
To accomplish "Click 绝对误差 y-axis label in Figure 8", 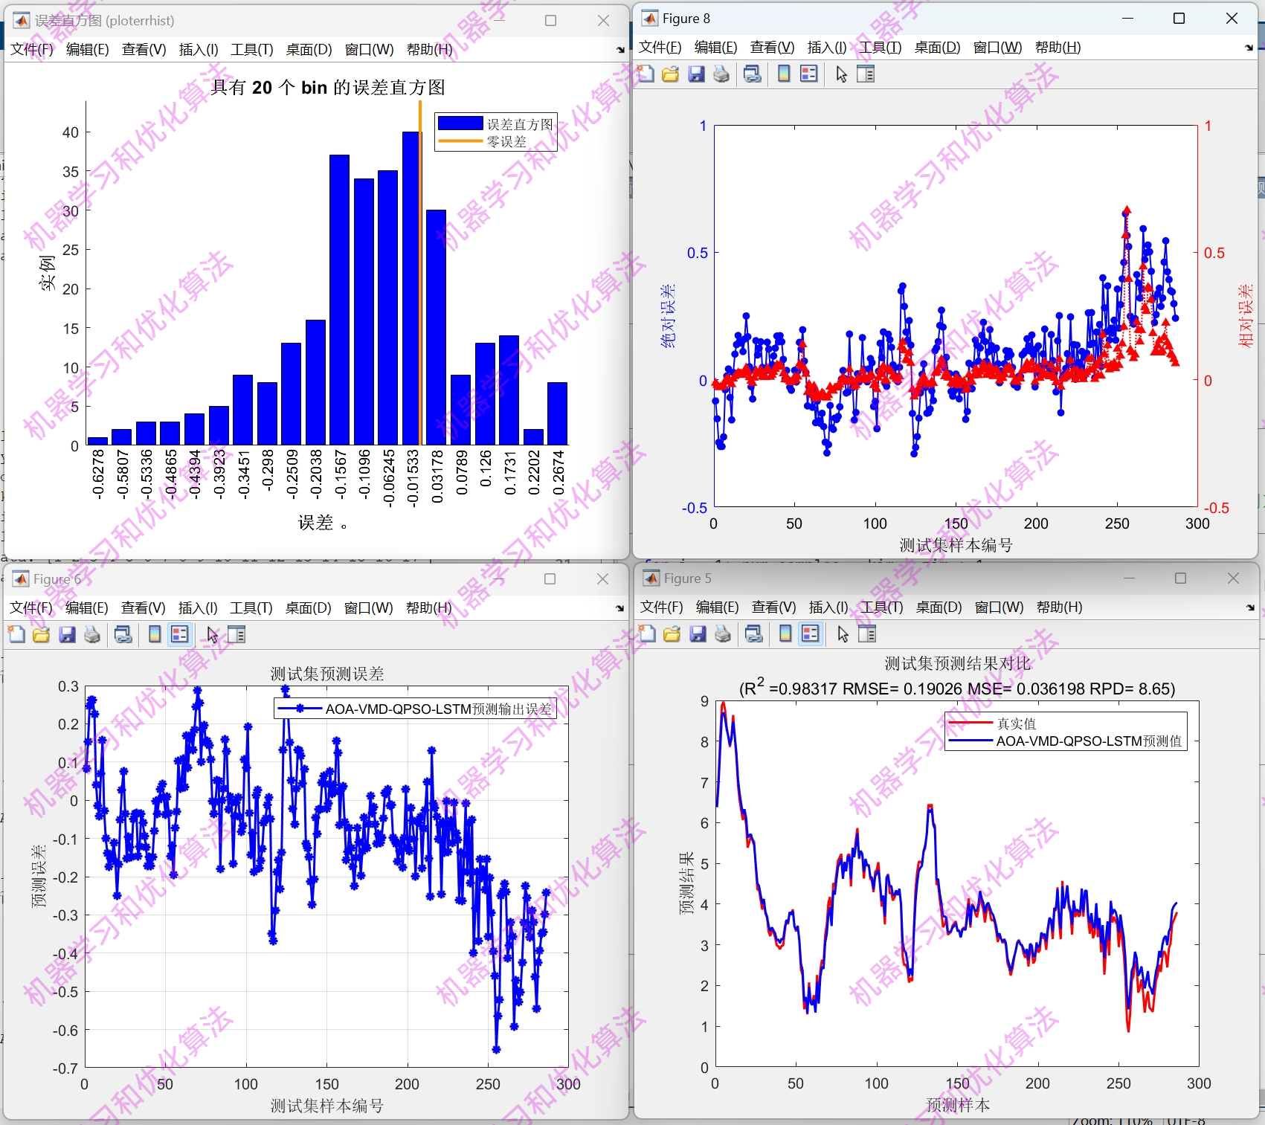I will (x=668, y=315).
